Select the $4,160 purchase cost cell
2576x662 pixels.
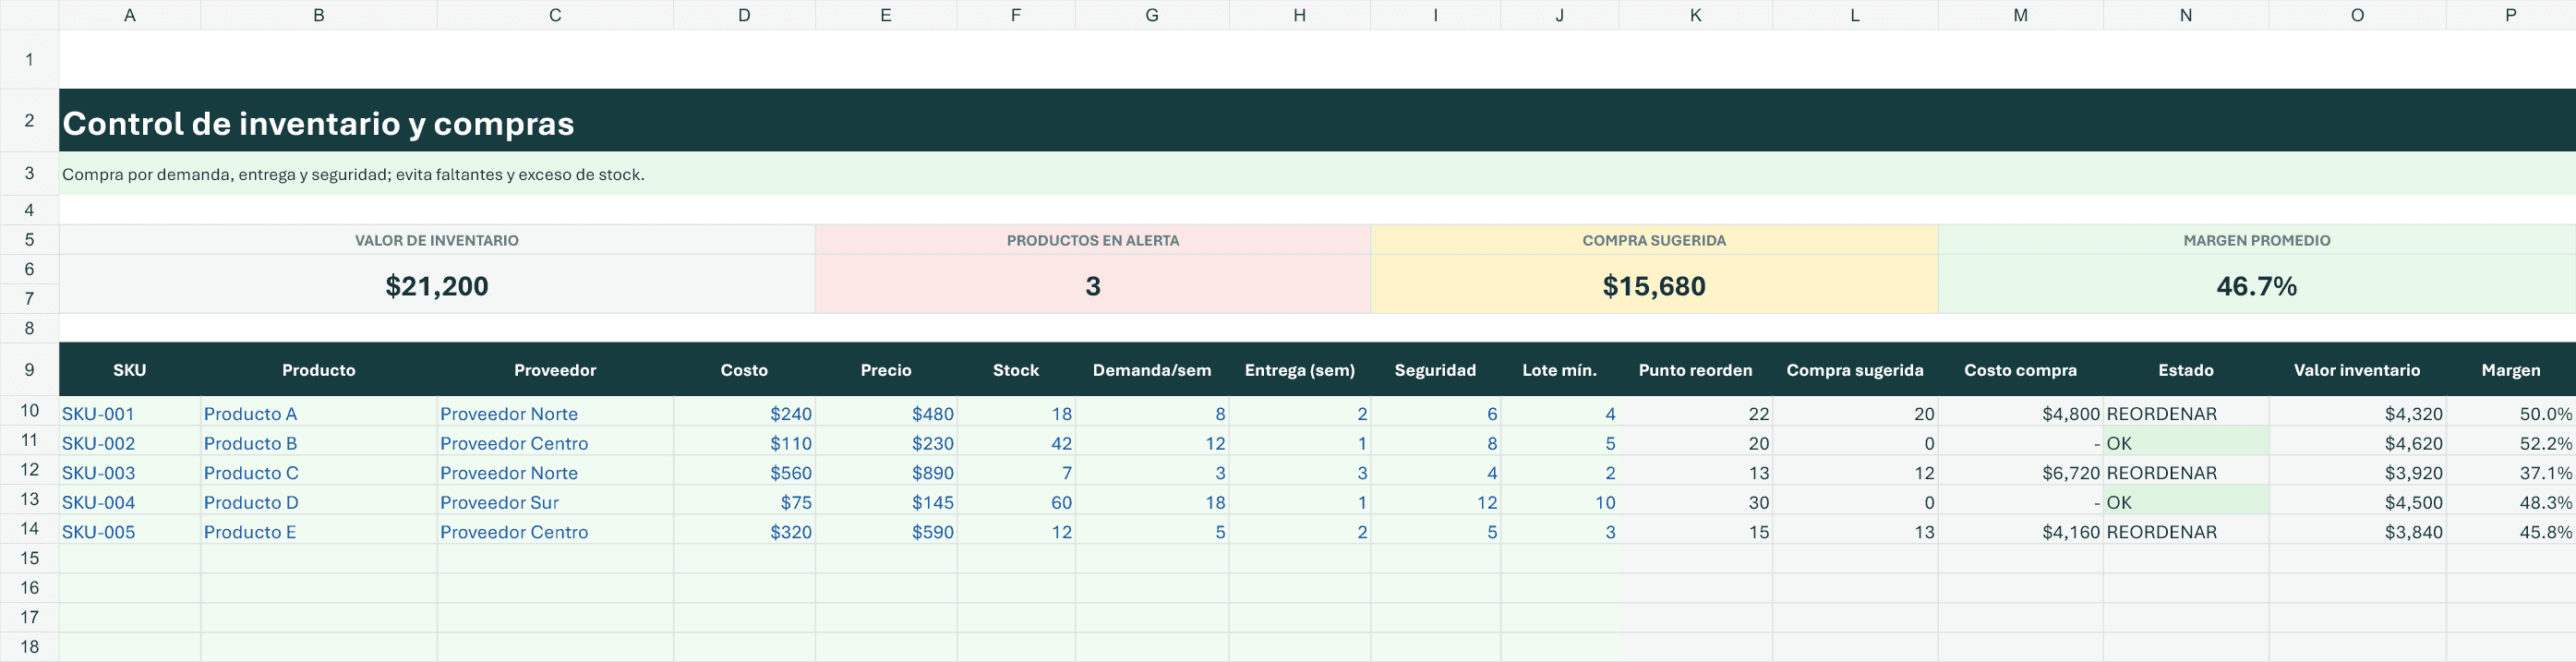click(x=2020, y=531)
